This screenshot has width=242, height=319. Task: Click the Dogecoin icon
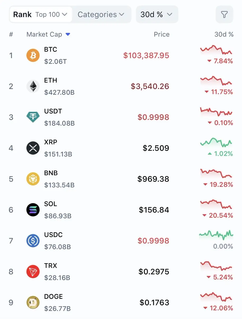coord(33,303)
